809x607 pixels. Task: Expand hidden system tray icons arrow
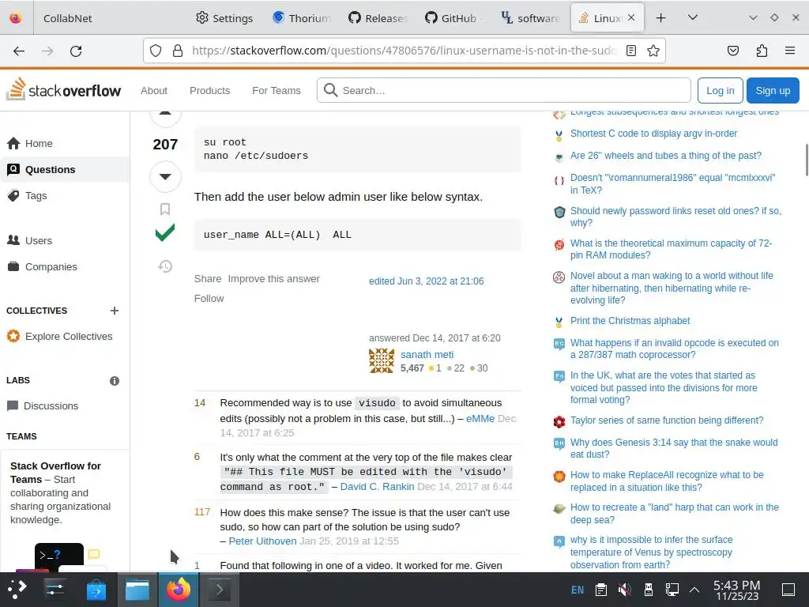click(x=694, y=590)
